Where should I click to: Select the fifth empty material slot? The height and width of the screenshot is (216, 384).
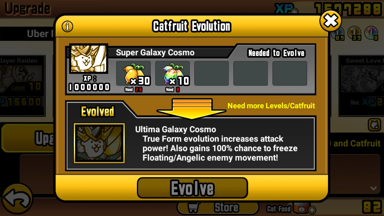click(x=290, y=73)
